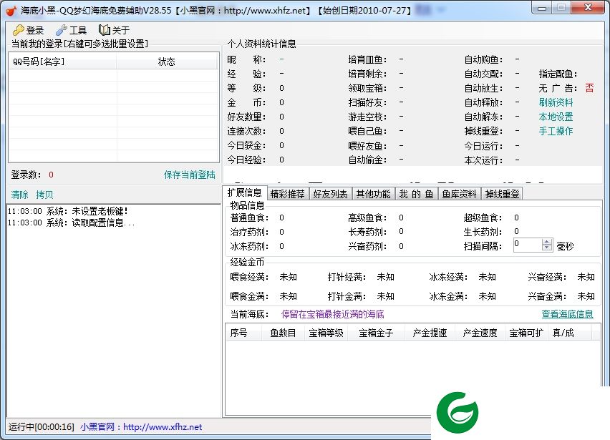The image size is (610, 440).
Task: Click the 喂食经满 未知 value
Action: coord(289,277)
